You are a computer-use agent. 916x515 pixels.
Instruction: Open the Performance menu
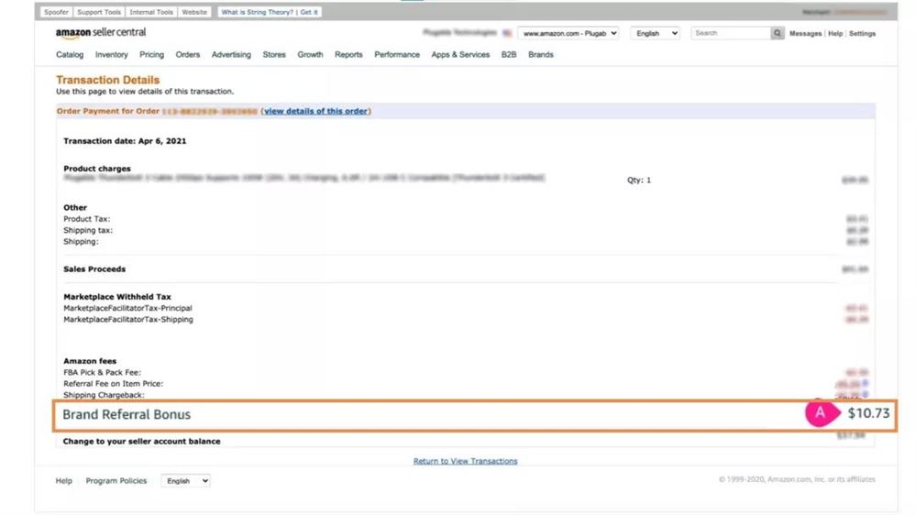coord(397,54)
